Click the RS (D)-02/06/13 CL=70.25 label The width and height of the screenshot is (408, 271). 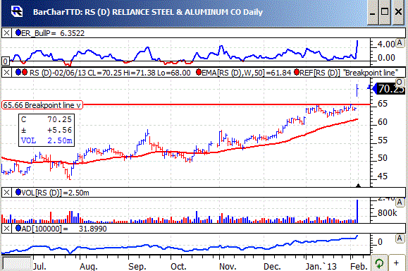pos(75,73)
